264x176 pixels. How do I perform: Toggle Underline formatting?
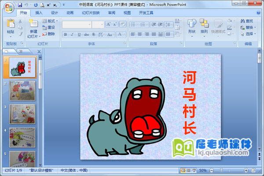pyautogui.click(x=79, y=34)
